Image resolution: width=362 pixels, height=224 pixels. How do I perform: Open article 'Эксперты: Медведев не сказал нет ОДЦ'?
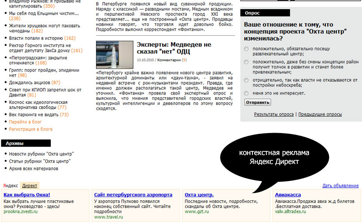coord(174,48)
